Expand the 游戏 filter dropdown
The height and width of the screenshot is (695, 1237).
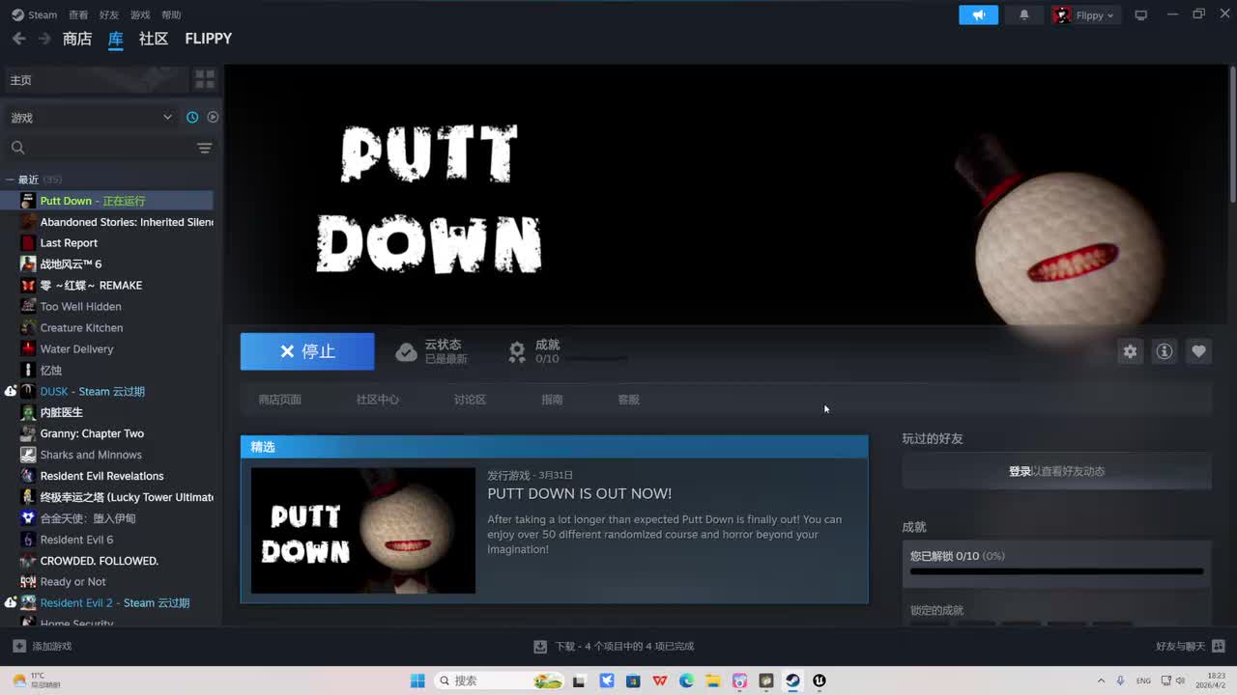(x=92, y=117)
